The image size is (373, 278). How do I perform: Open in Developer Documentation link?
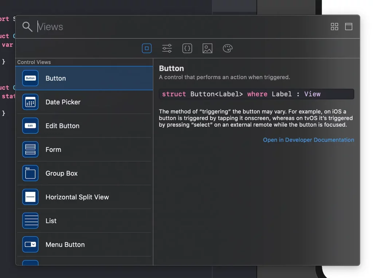point(309,140)
